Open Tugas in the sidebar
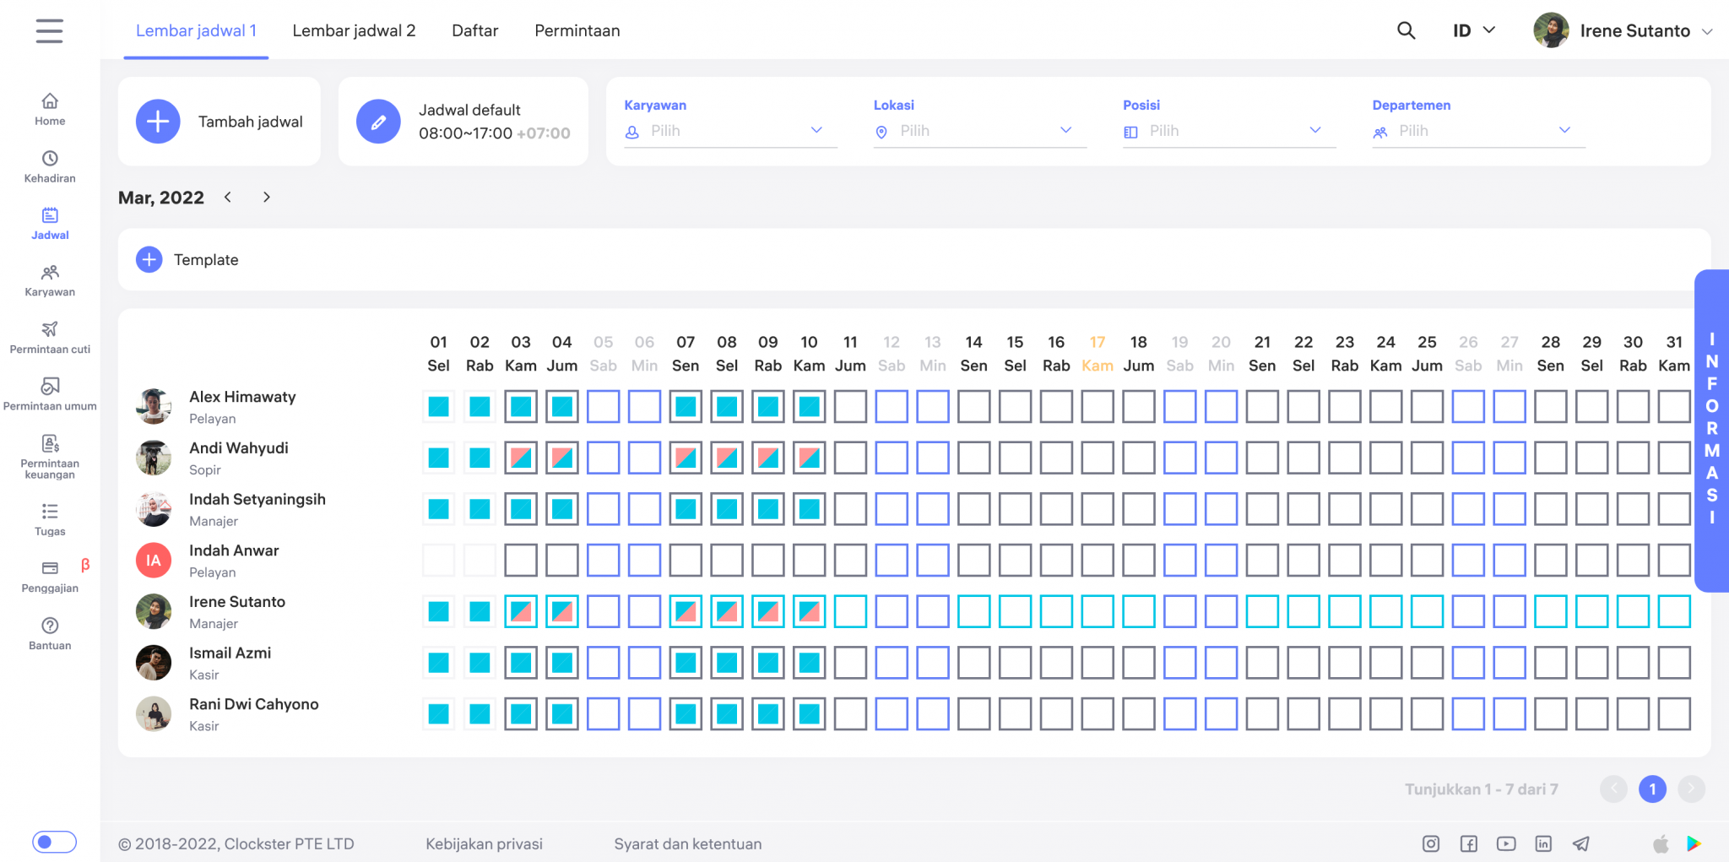This screenshot has height=862, width=1729. (x=50, y=519)
